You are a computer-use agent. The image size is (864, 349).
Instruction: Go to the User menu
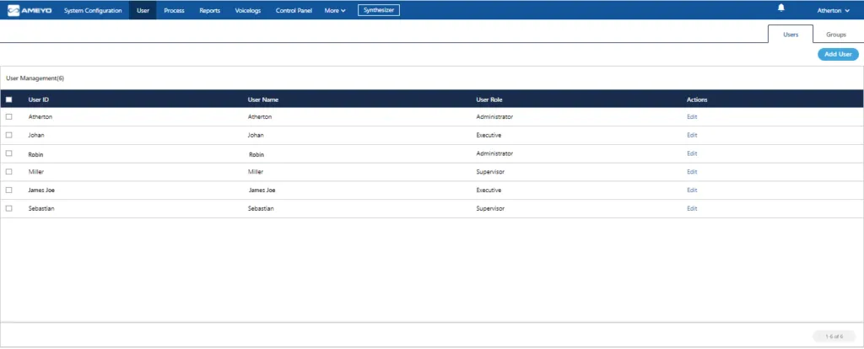[x=143, y=10]
